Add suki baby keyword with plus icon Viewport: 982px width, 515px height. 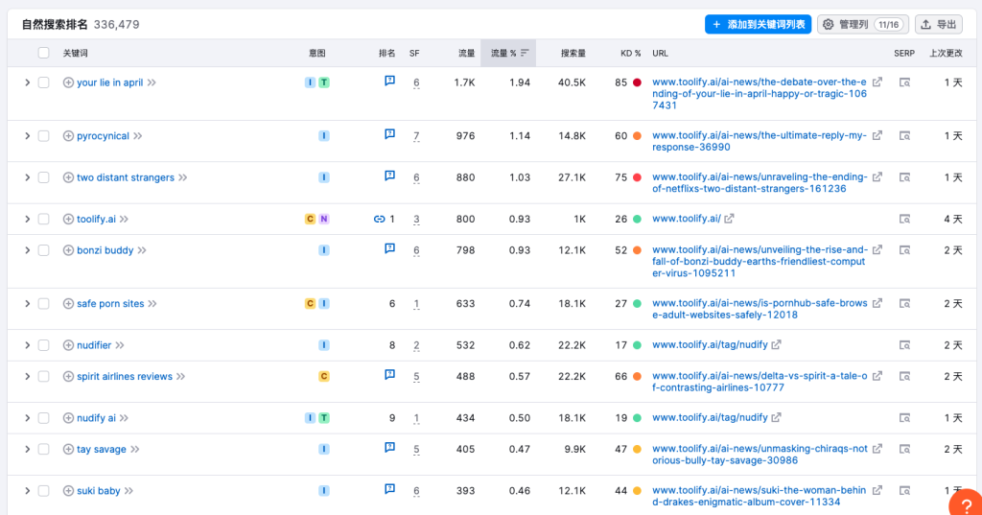(68, 491)
